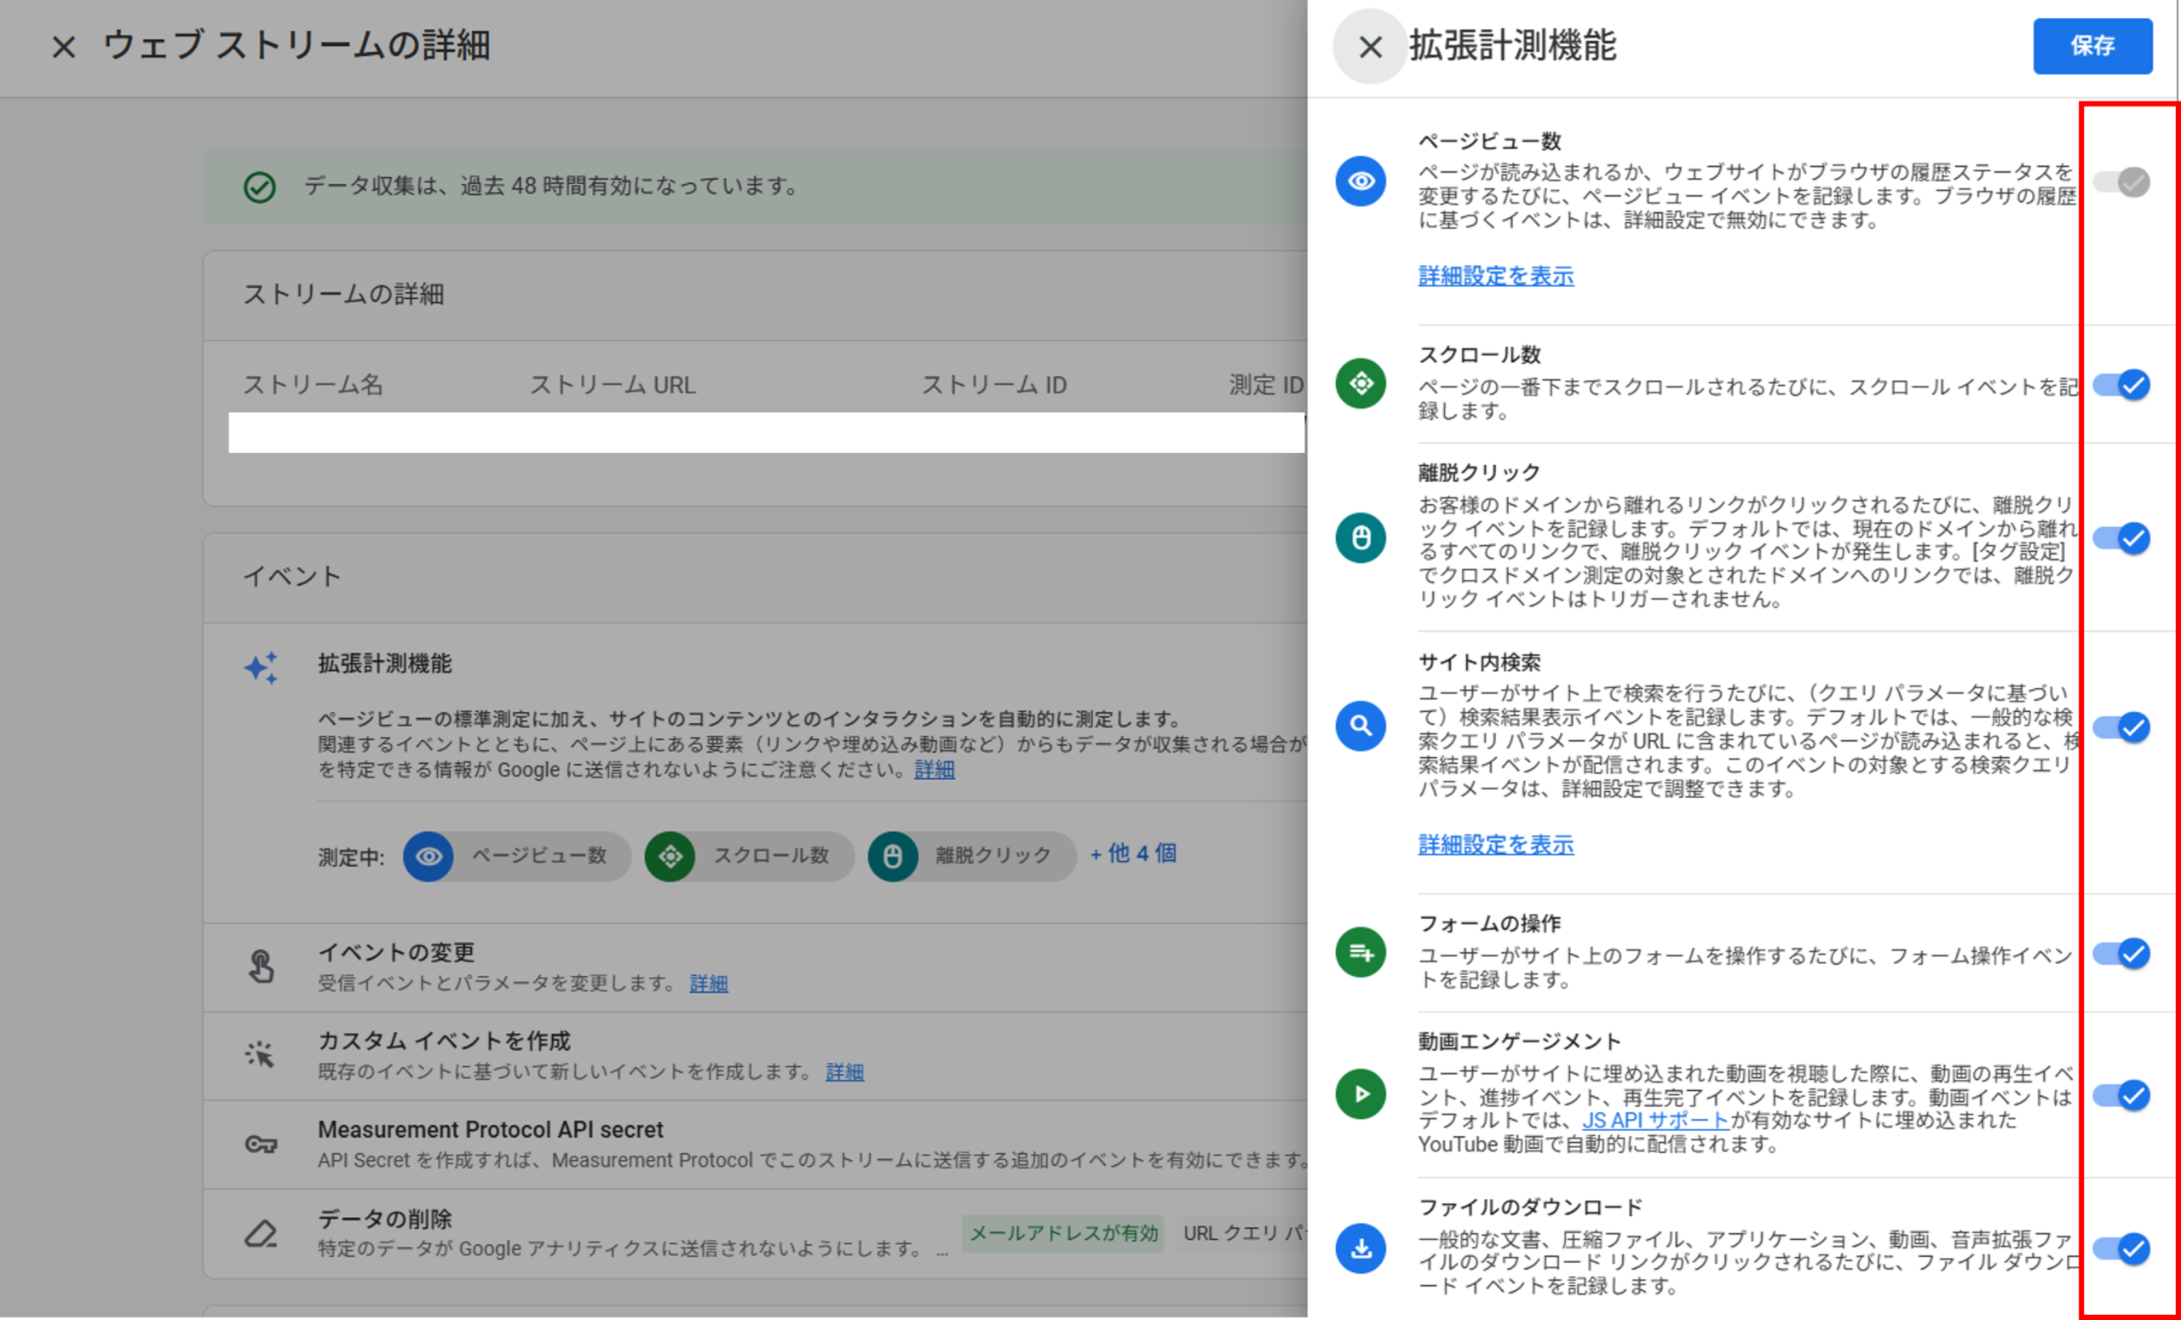Click the video engagement play icon

pyautogui.click(x=1361, y=1094)
